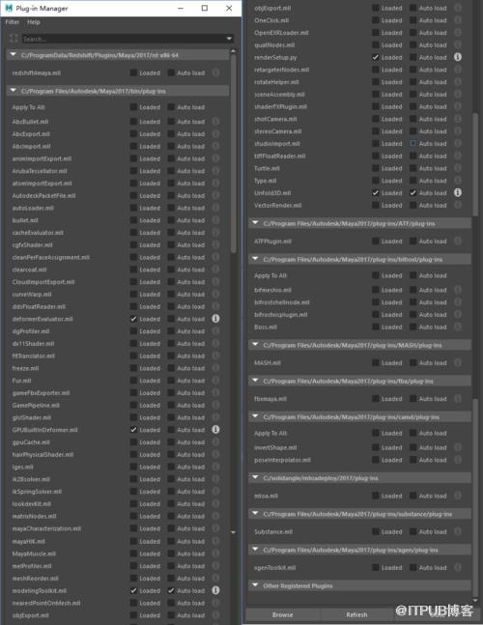Click info icon for MASH.mll
The height and width of the screenshot is (625, 483).
click(x=458, y=362)
